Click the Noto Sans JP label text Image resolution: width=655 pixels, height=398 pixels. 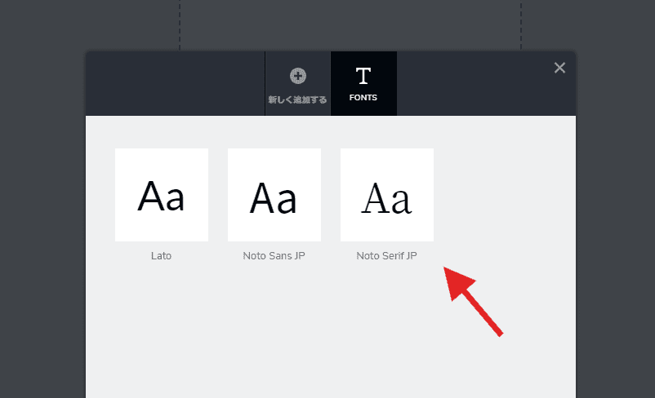coord(274,256)
